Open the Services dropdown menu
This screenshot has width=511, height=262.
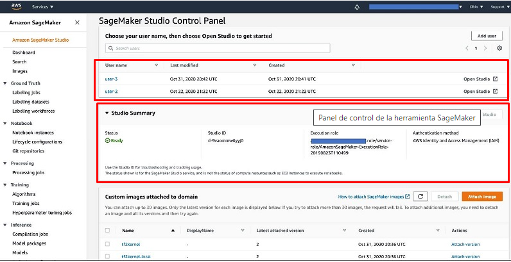click(43, 7)
